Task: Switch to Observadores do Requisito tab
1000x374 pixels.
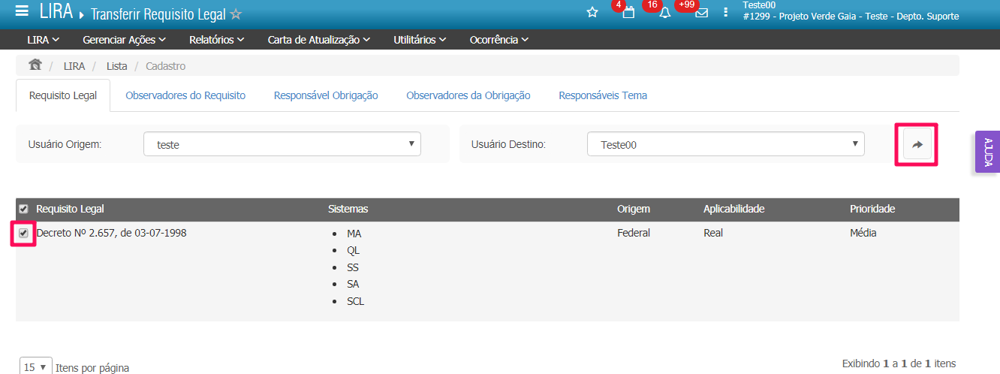Action: coord(185,95)
